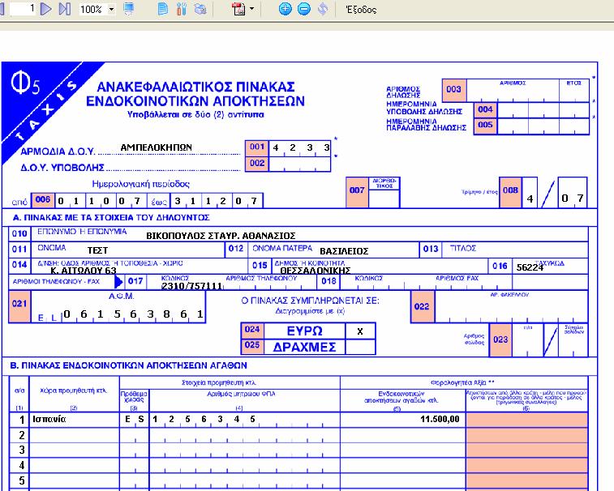Click field 001 code 4233

[x=300, y=148]
